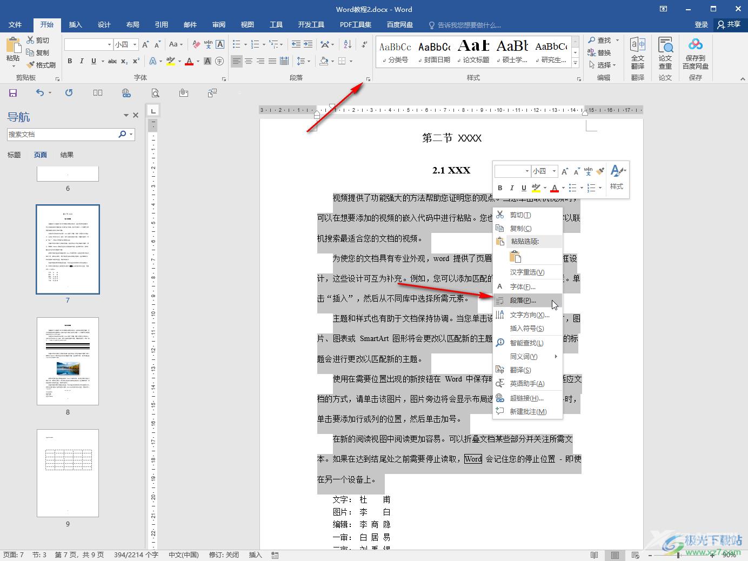
Task: Click 论文查重 icon
Action: 665,53
